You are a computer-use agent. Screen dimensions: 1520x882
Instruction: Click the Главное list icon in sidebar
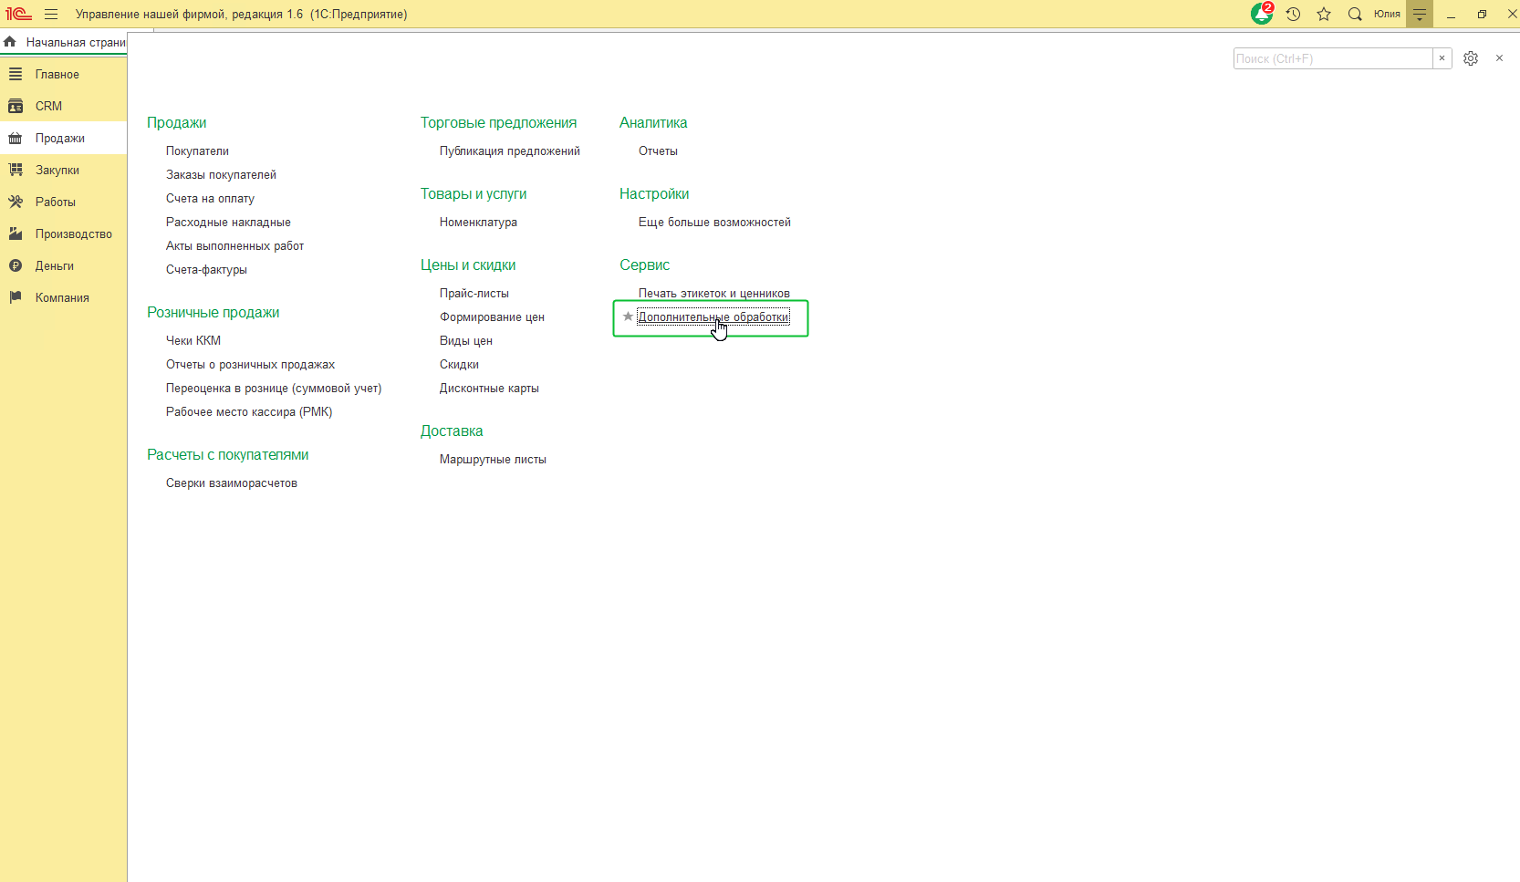pyautogui.click(x=16, y=74)
